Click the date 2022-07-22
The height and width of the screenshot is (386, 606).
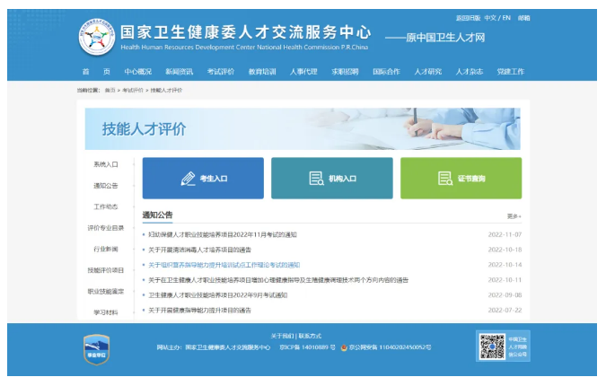505,311
